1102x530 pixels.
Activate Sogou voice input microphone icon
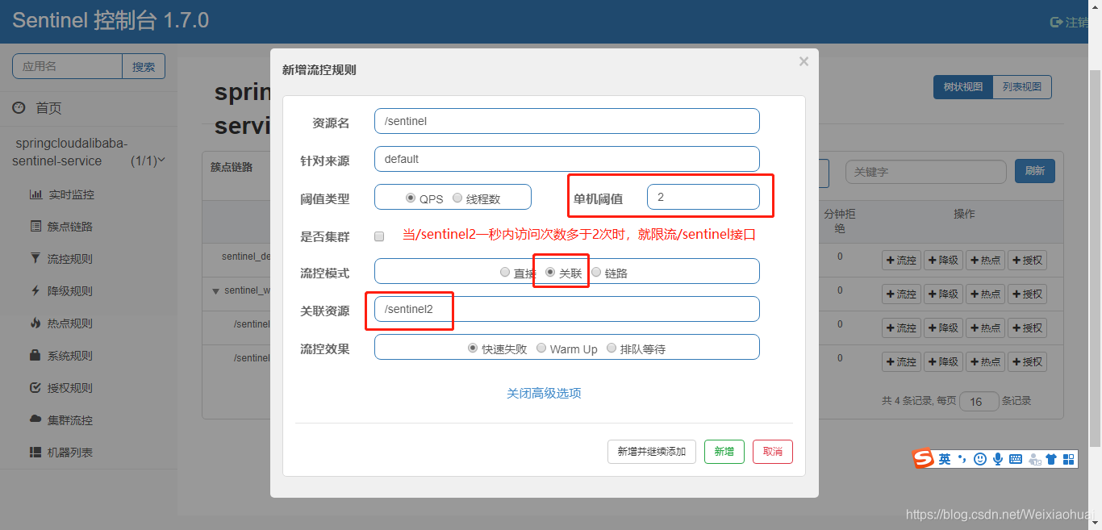click(998, 459)
